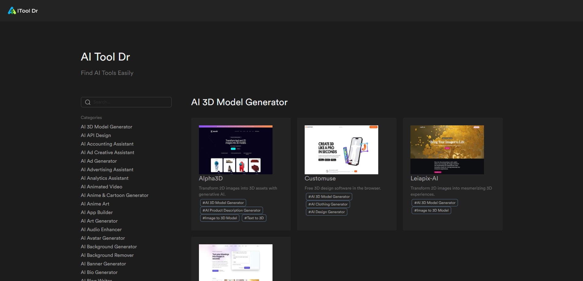Go to AI Banner Generator category
Screen dimensions: 583x281
[x=103, y=264]
